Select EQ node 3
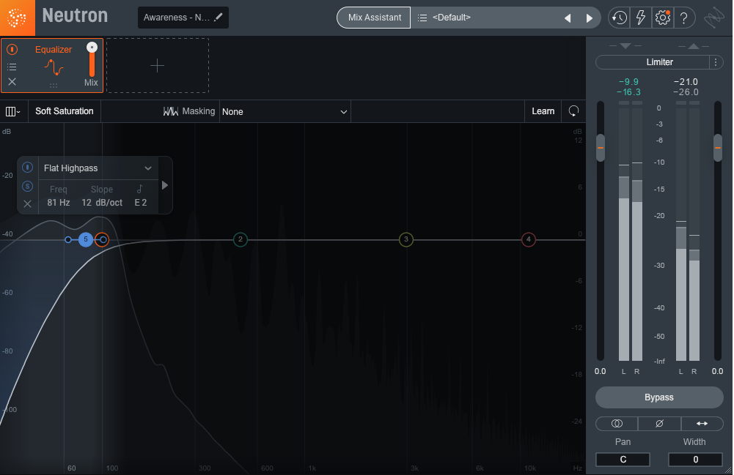This screenshot has height=475, width=734. [x=405, y=239]
